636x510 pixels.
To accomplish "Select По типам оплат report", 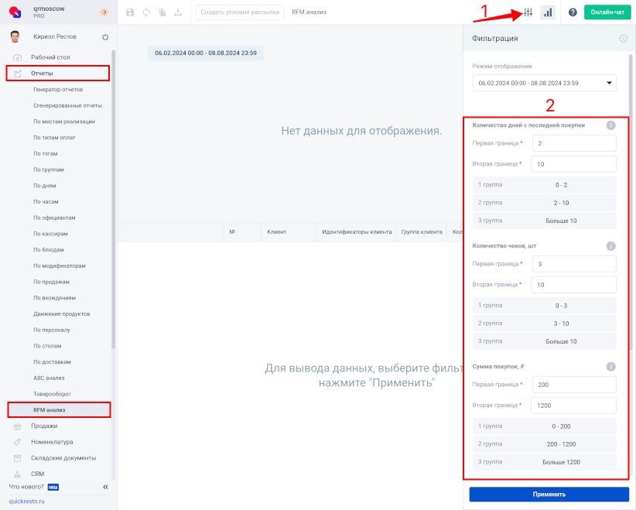I will (54, 138).
